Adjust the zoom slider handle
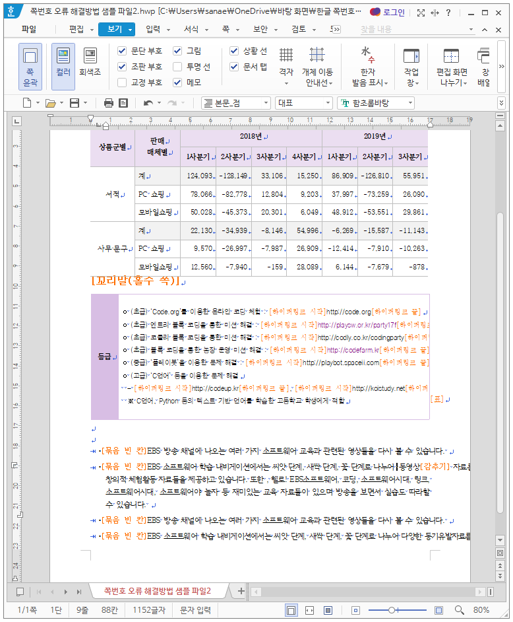This screenshot has width=513, height=622. [392, 610]
